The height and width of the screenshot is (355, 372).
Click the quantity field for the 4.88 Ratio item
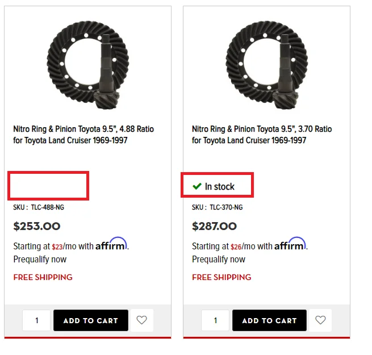tap(37, 320)
